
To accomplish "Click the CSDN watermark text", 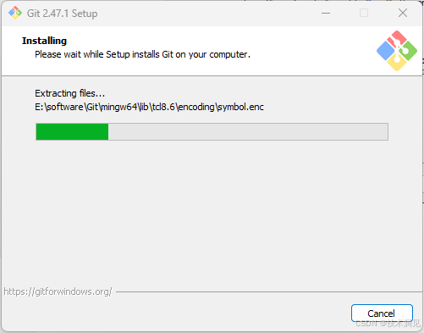I will [388, 324].
